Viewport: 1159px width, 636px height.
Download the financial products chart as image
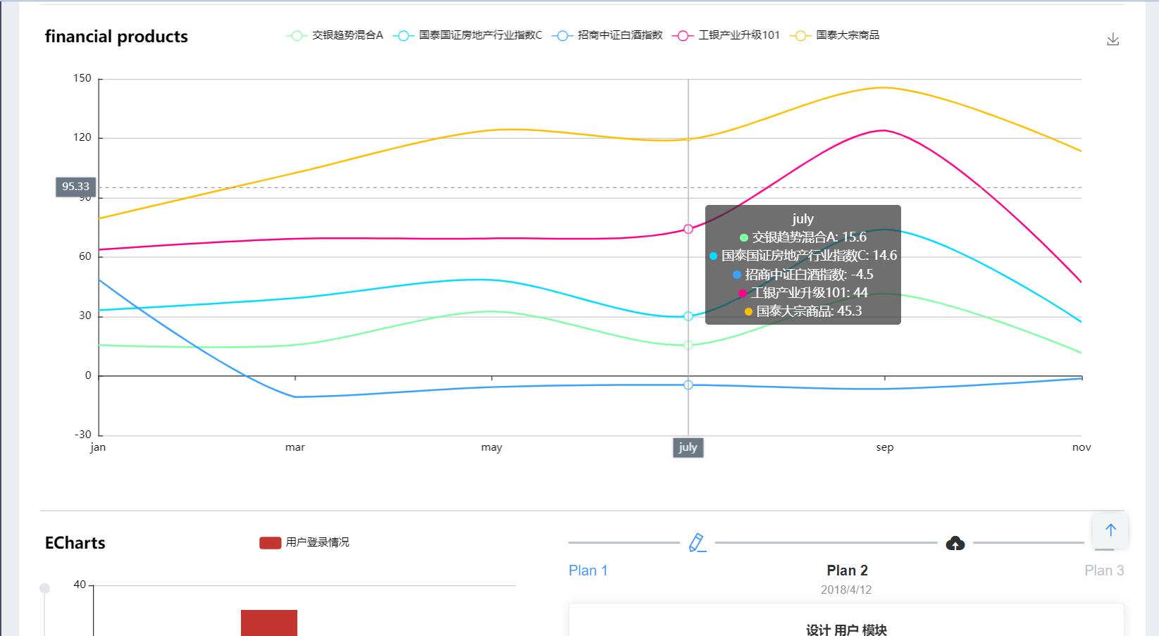tap(1112, 39)
